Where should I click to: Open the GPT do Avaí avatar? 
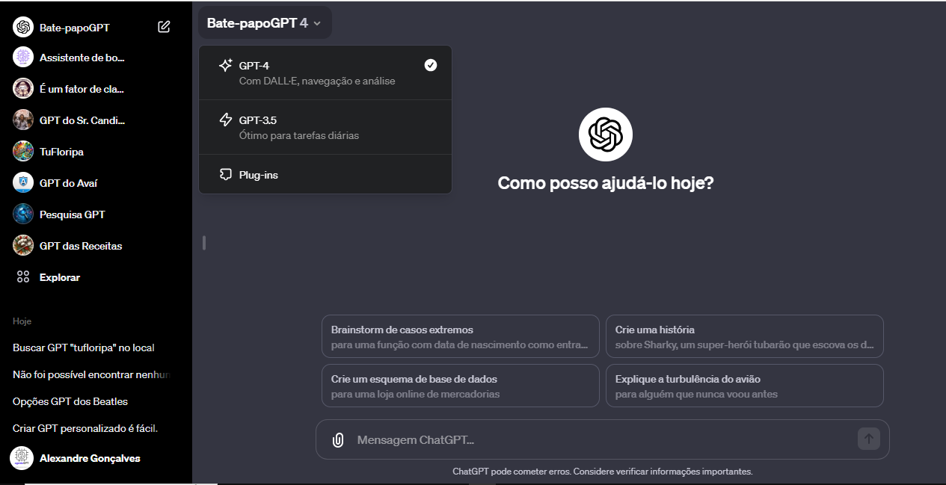(x=22, y=182)
